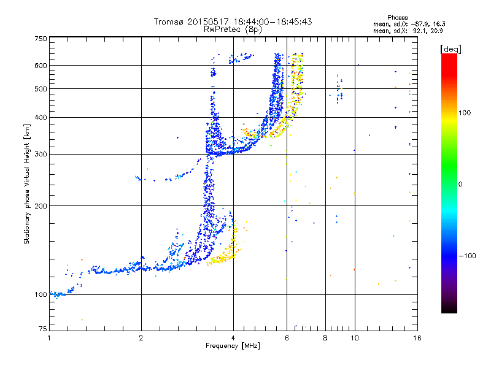
Task: Click the x-axis tick label '10'
Action: click(x=355, y=338)
